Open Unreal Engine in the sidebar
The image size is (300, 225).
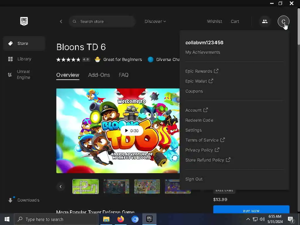coord(24,74)
